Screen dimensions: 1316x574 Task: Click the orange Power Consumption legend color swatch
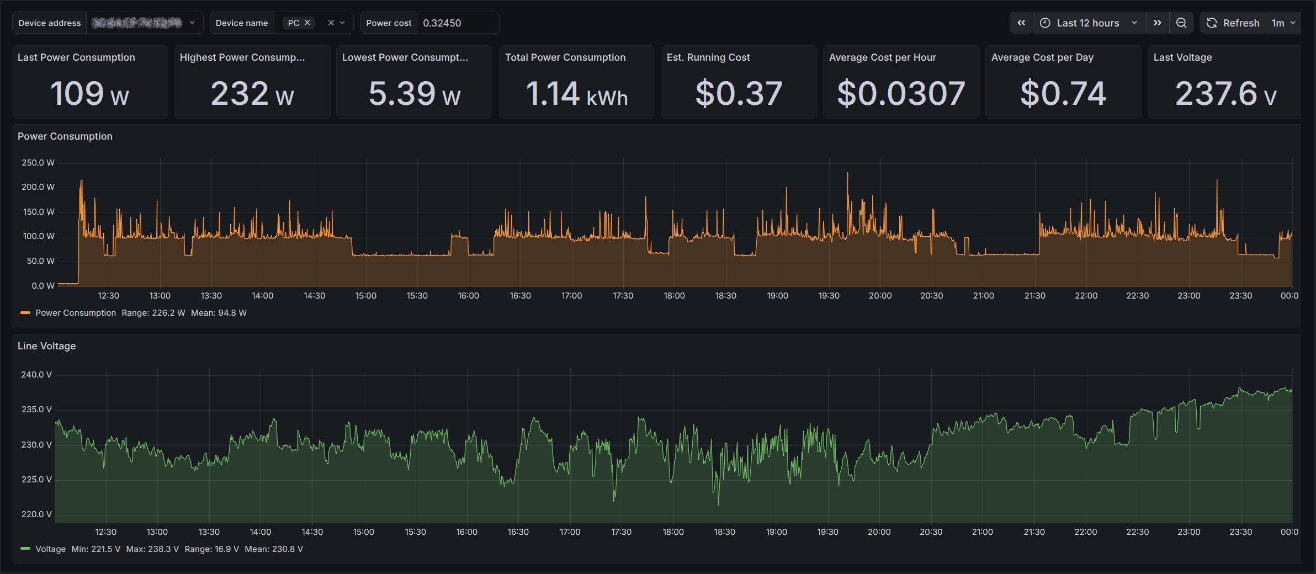click(x=25, y=313)
